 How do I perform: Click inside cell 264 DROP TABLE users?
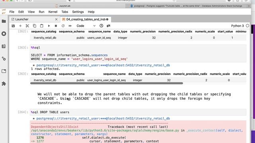[x=138, y=112]
